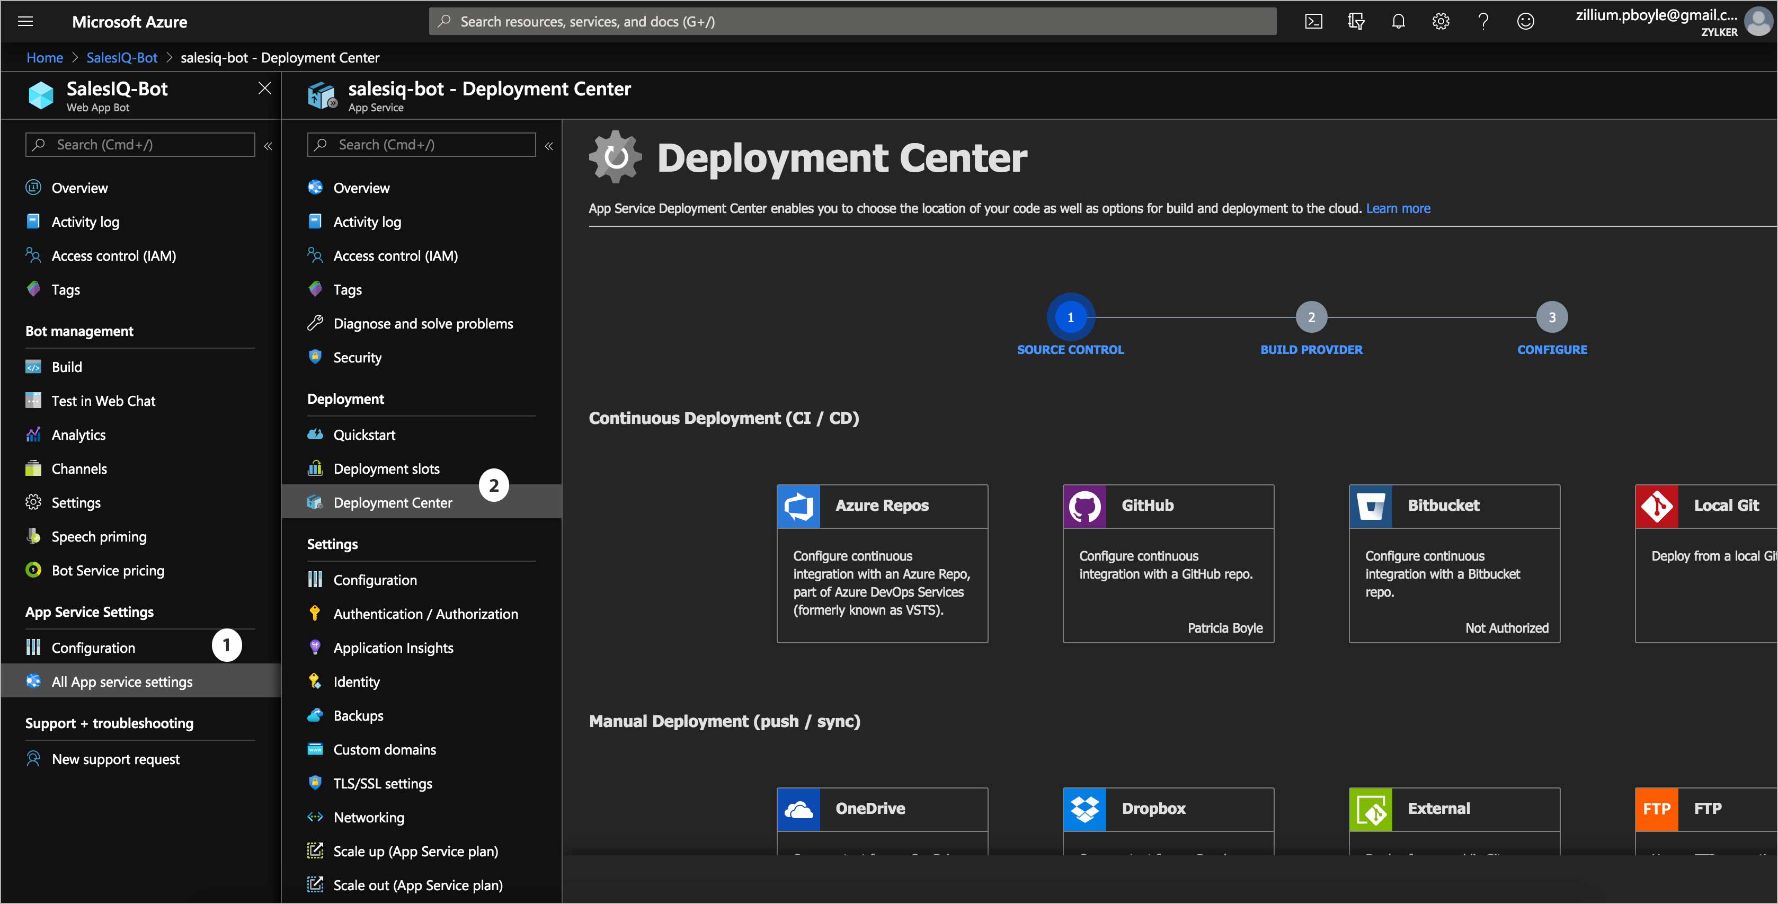Navigate to Home breadcrumb
Viewport: 1778px width, 904px height.
45,57
